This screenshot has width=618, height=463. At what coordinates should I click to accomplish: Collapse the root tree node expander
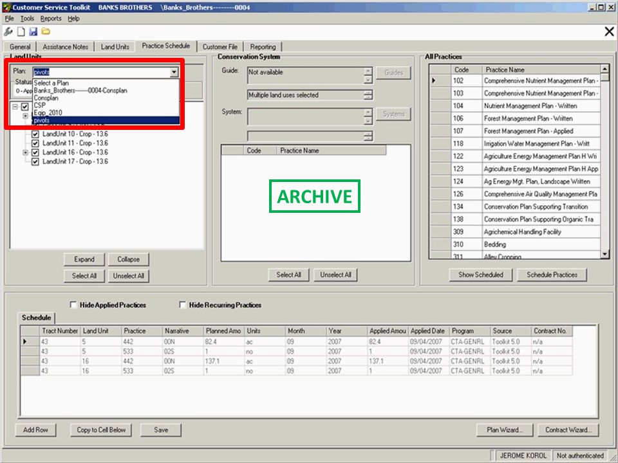click(x=15, y=107)
